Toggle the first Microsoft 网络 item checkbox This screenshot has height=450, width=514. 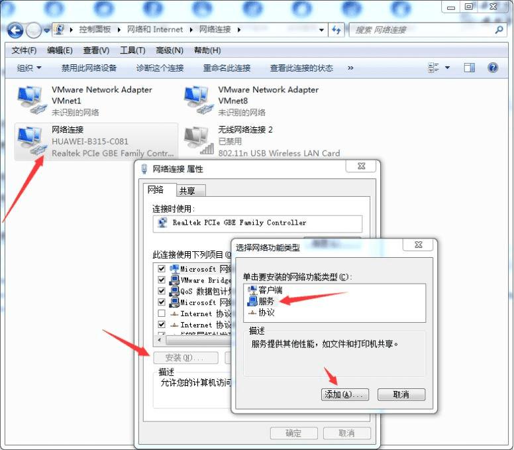(x=162, y=268)
